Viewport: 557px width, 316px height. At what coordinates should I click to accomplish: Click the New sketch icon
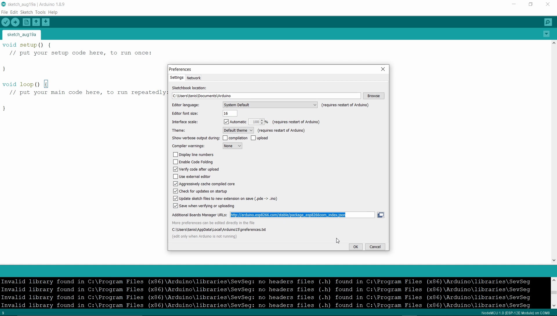[26, 22]
